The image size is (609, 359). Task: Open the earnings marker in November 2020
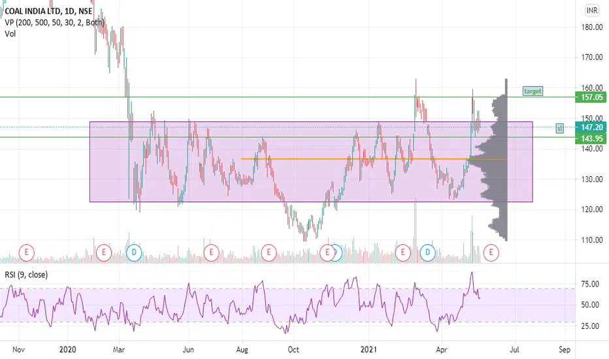(327, 253)
